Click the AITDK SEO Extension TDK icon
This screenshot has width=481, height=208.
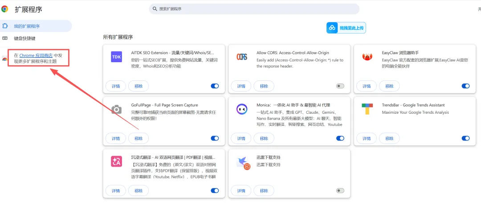(x=117, y=57)
